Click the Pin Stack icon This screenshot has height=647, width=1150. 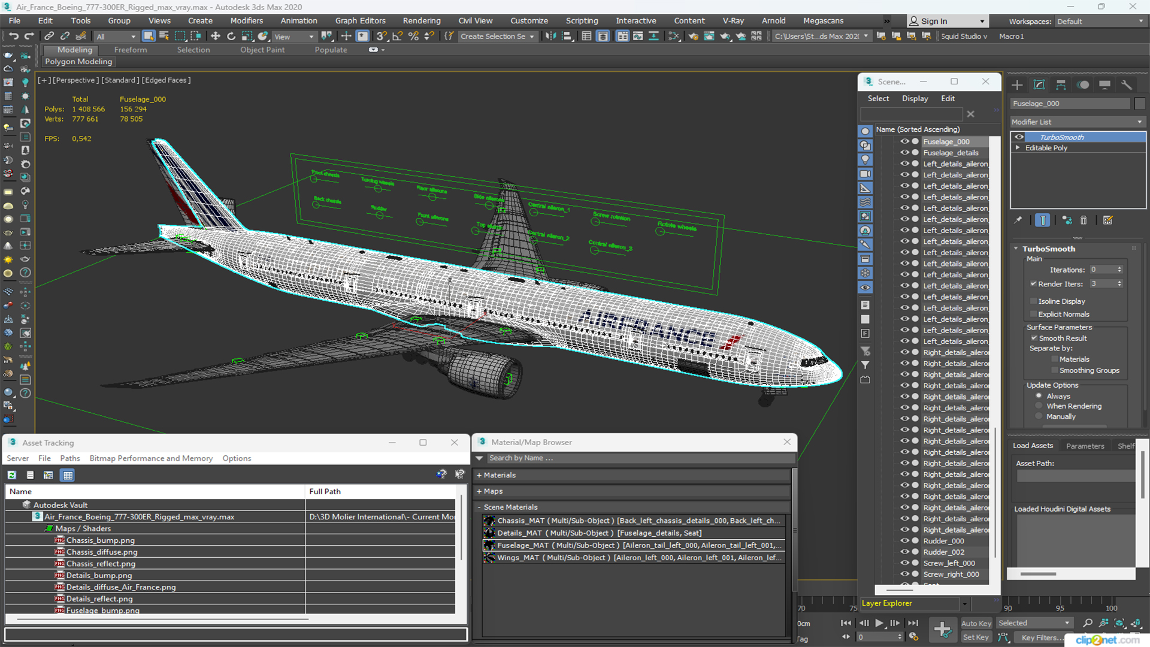(x=1018, y=220)
